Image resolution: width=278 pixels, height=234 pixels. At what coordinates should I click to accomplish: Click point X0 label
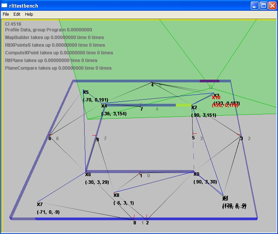pyautogui.click(x=196, y=174)
